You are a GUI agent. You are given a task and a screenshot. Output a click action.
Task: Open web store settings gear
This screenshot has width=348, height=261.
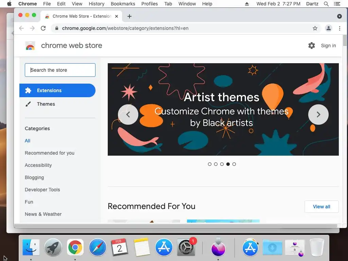tap(312, 46)
